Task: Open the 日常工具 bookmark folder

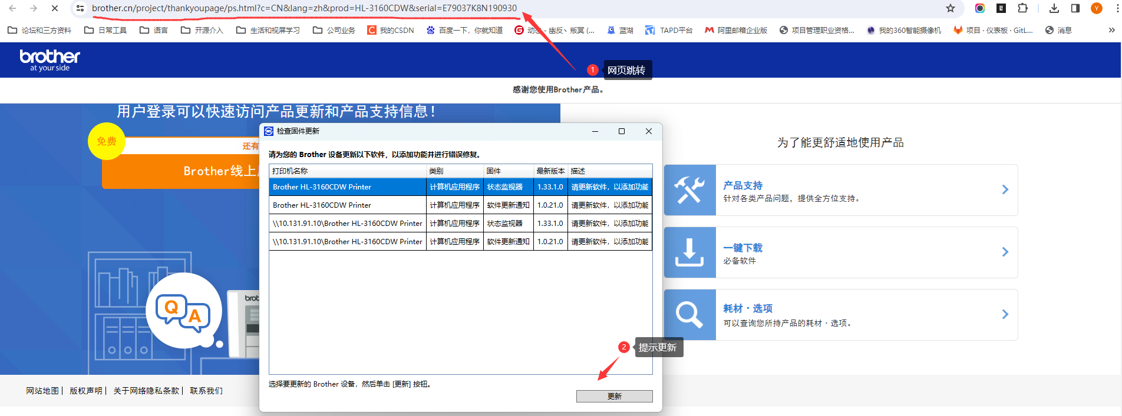Action: pos(105,30)
